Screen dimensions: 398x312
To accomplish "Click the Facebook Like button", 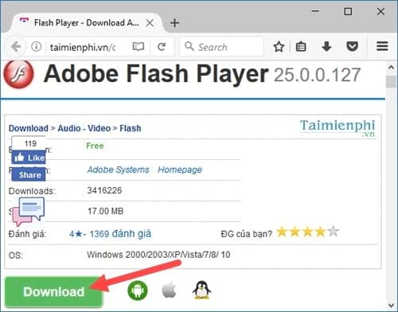I will (29, 158).
